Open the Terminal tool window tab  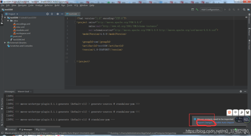(x=10, y=129)
